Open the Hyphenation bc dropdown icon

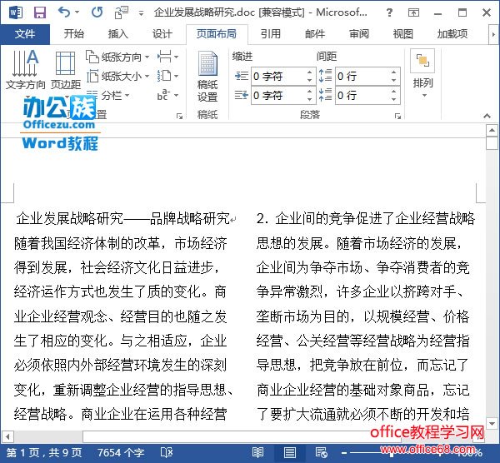click(x=167, y=95)
